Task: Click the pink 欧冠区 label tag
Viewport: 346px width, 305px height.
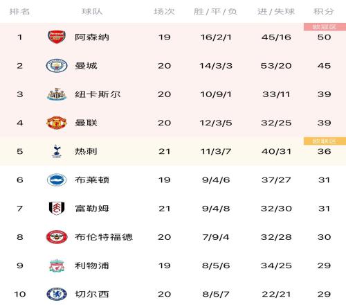Action: click(325, 27)
